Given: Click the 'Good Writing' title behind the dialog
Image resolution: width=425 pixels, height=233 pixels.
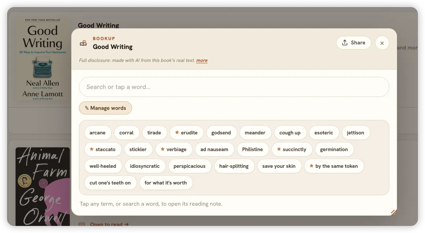Looking at the screenshot, I should pyautogui.click(x=98, y=26).
